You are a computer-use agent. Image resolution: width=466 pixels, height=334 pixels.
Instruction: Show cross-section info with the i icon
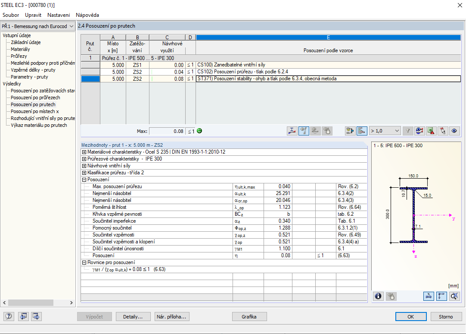click(x=378, y=296)
